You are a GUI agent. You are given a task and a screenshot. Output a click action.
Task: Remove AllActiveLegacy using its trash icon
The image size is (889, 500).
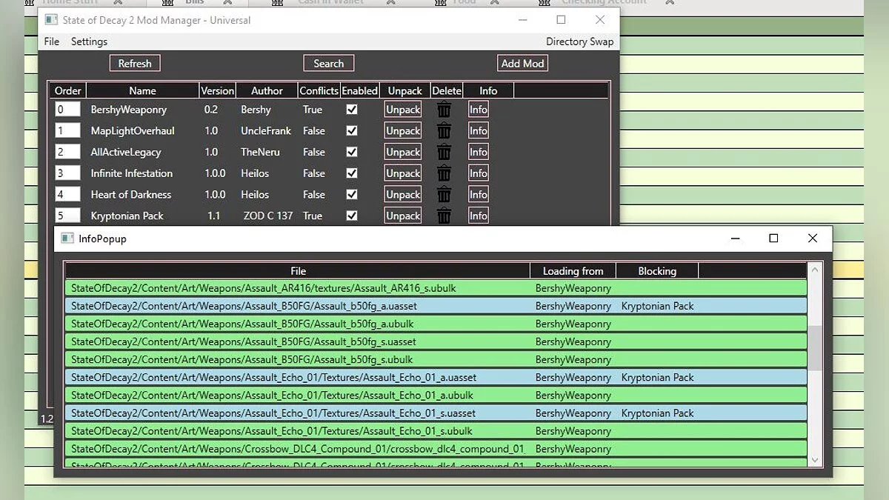(x=444, y=152)
